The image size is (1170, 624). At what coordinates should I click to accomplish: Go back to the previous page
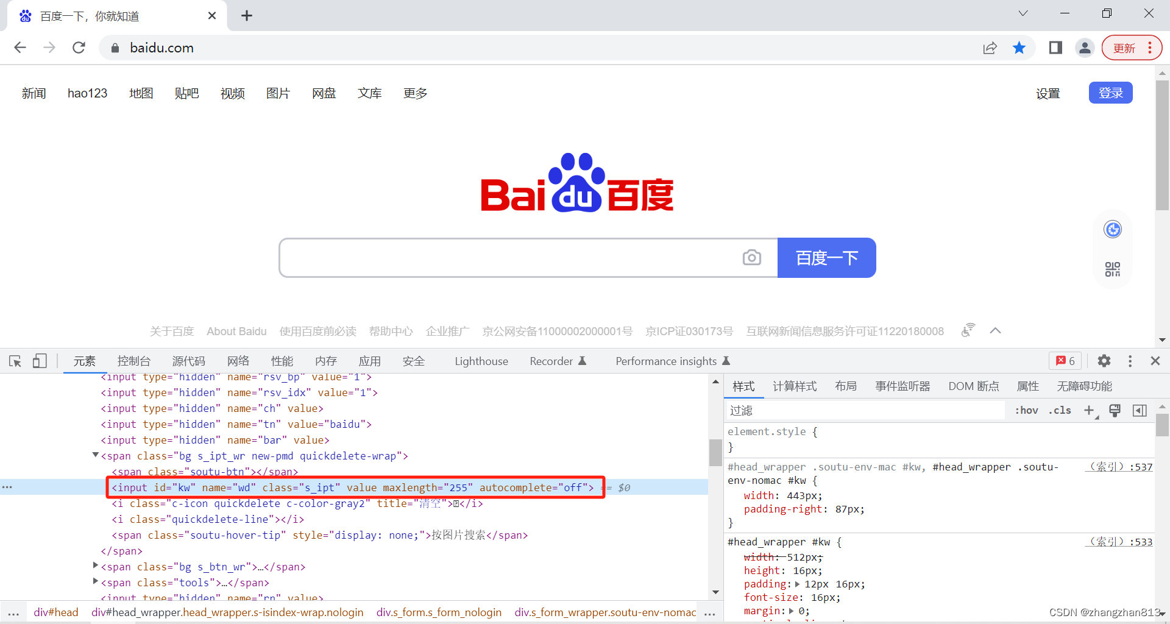click(x=20, y=48)
